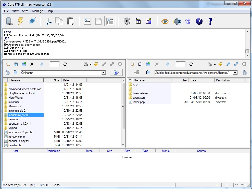Click the remote pane stop X circle icon
This screenshot has width=252, height=189.
pos(244,64)
